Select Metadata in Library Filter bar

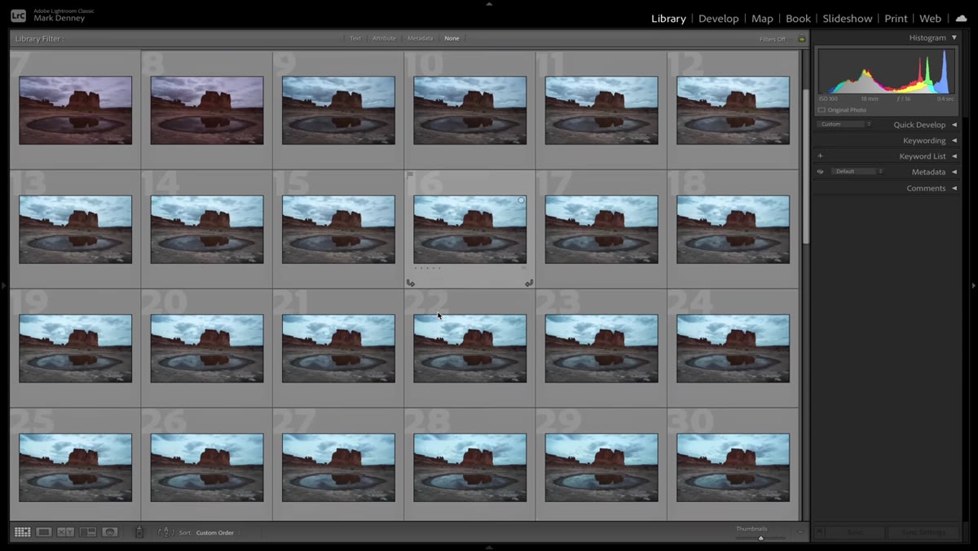(420, 38)
